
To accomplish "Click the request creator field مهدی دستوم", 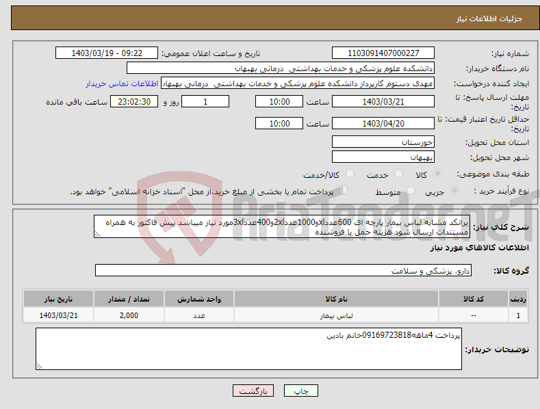I will point(298,83).
